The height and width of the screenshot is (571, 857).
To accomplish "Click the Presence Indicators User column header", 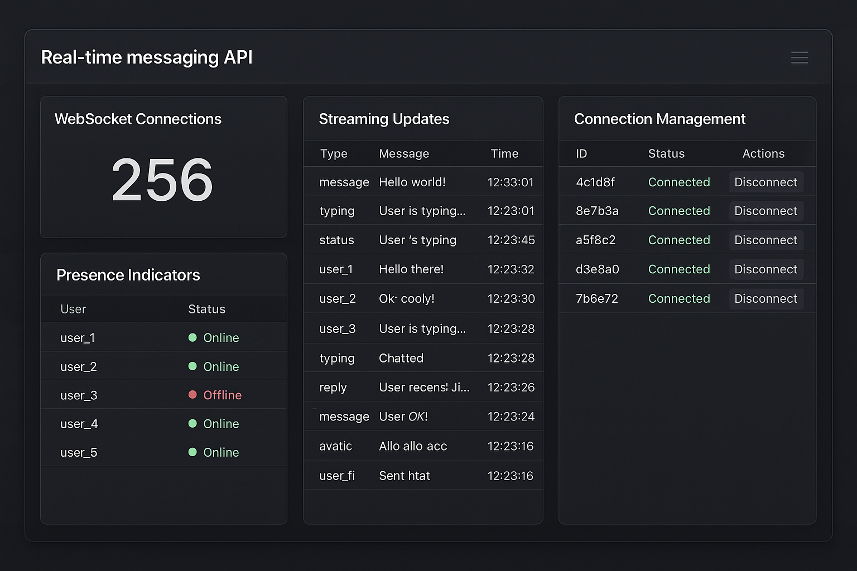I will coord(73,309).
